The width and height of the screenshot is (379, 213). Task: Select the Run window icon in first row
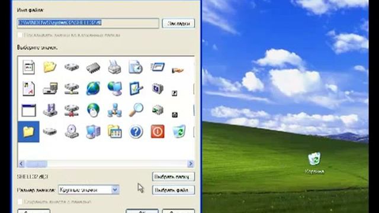[158, 67]
